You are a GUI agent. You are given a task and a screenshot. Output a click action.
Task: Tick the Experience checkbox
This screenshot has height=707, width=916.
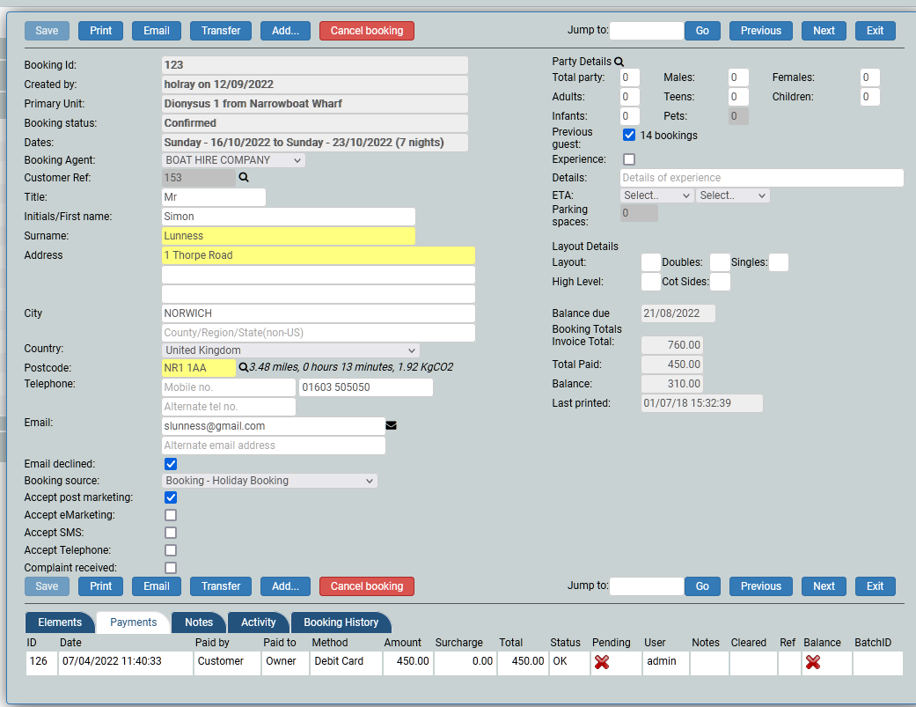[x=629, y=159]
